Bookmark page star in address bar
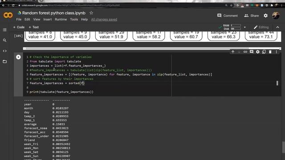 click(x=231, y=5)
